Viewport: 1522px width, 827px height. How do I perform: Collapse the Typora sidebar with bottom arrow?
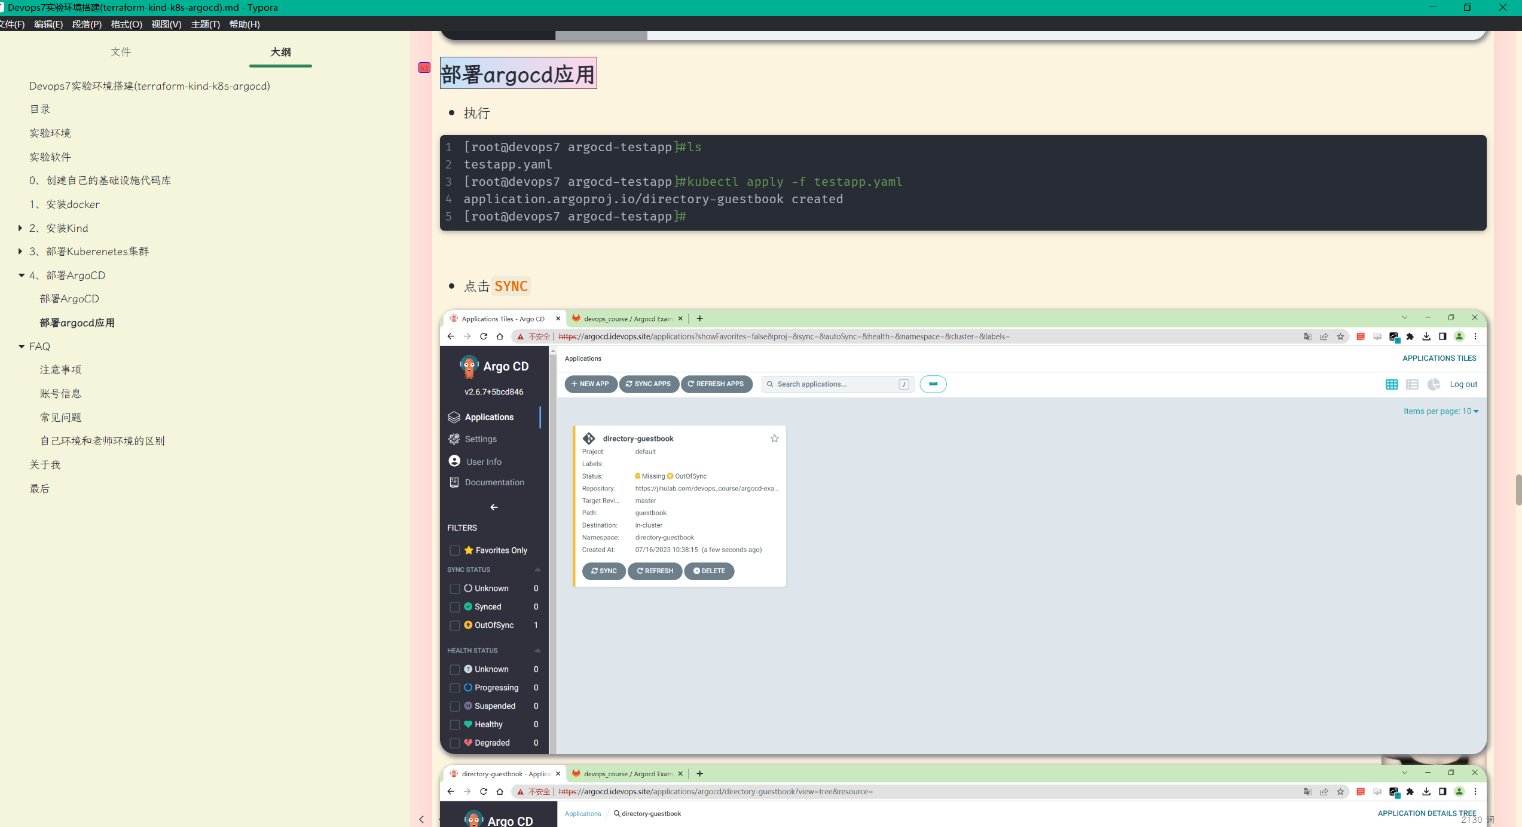(421, 819)
